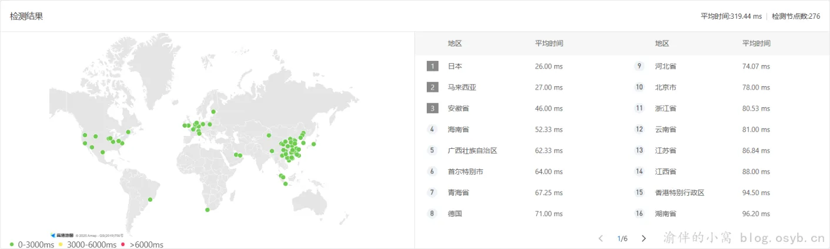Screen dimensions: 830x249
Task: Click the 71.00 ms time value
Action: [548, 213]
